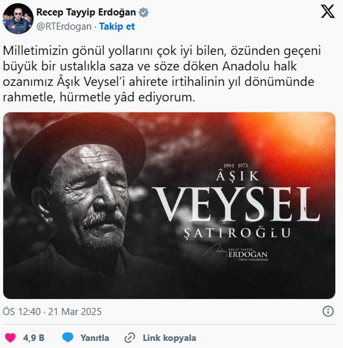343x348 pixels.
Task: Open the tweet info icon
Action: pos(328,311)
